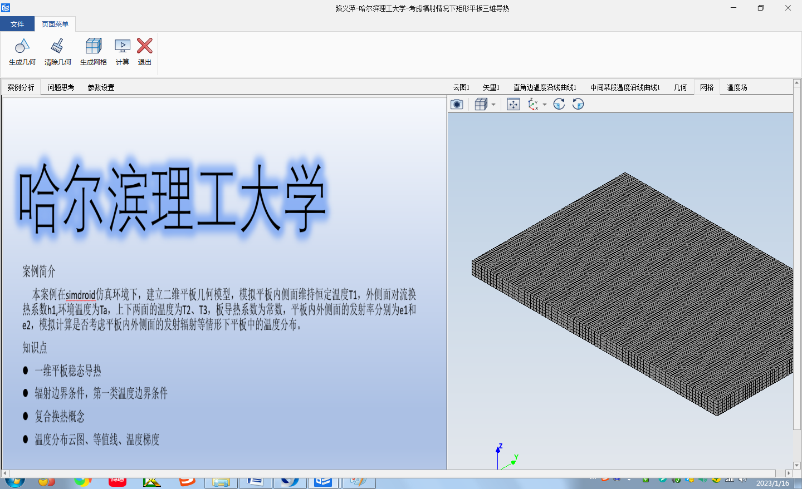Click the horizontal scrollbar right arrow
The height and width of the screenshot is (489, 802).
coord(789,473)
